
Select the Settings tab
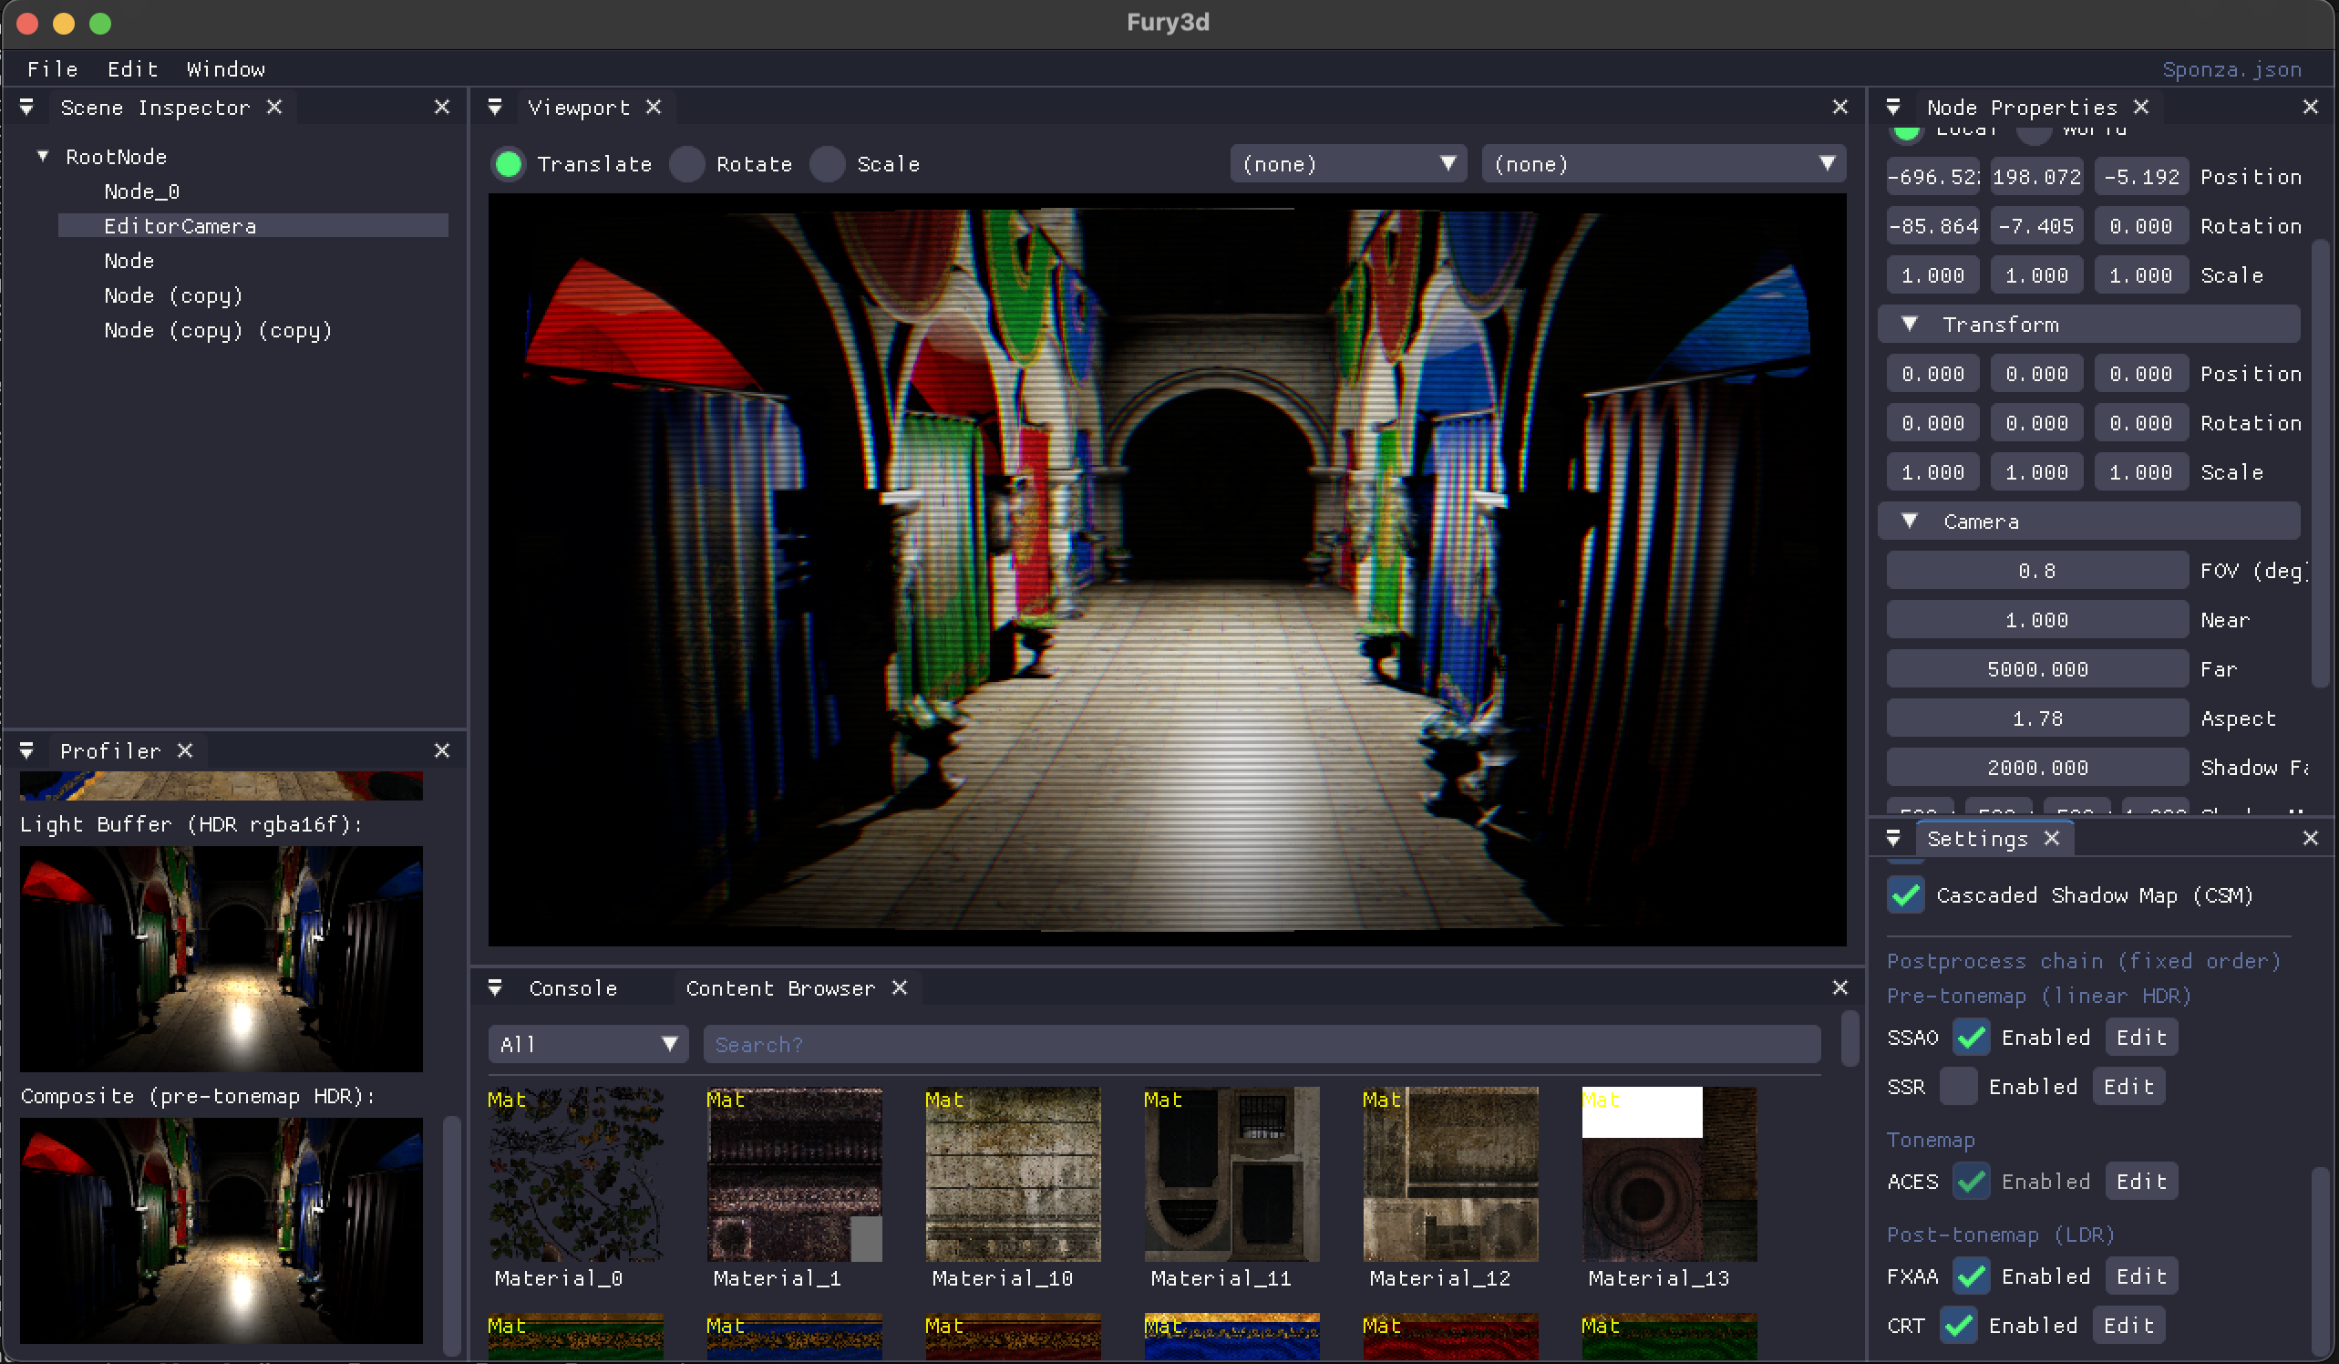[x=1978, y=840]
